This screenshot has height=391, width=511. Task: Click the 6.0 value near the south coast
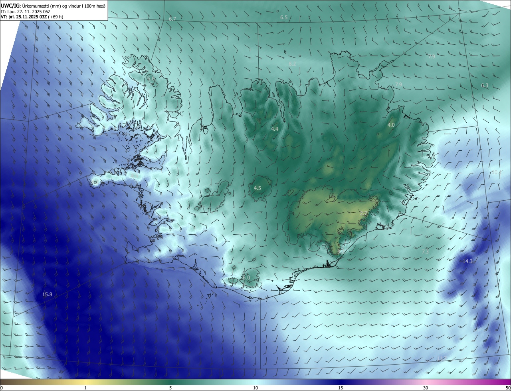click(246, 278)
